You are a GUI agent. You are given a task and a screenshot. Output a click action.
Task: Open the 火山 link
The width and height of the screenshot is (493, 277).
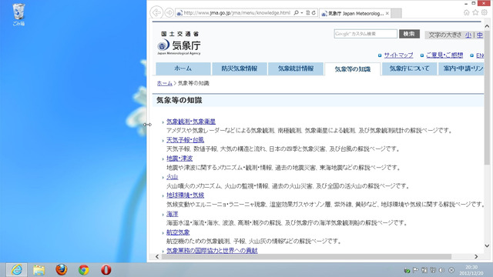(172, 177)
